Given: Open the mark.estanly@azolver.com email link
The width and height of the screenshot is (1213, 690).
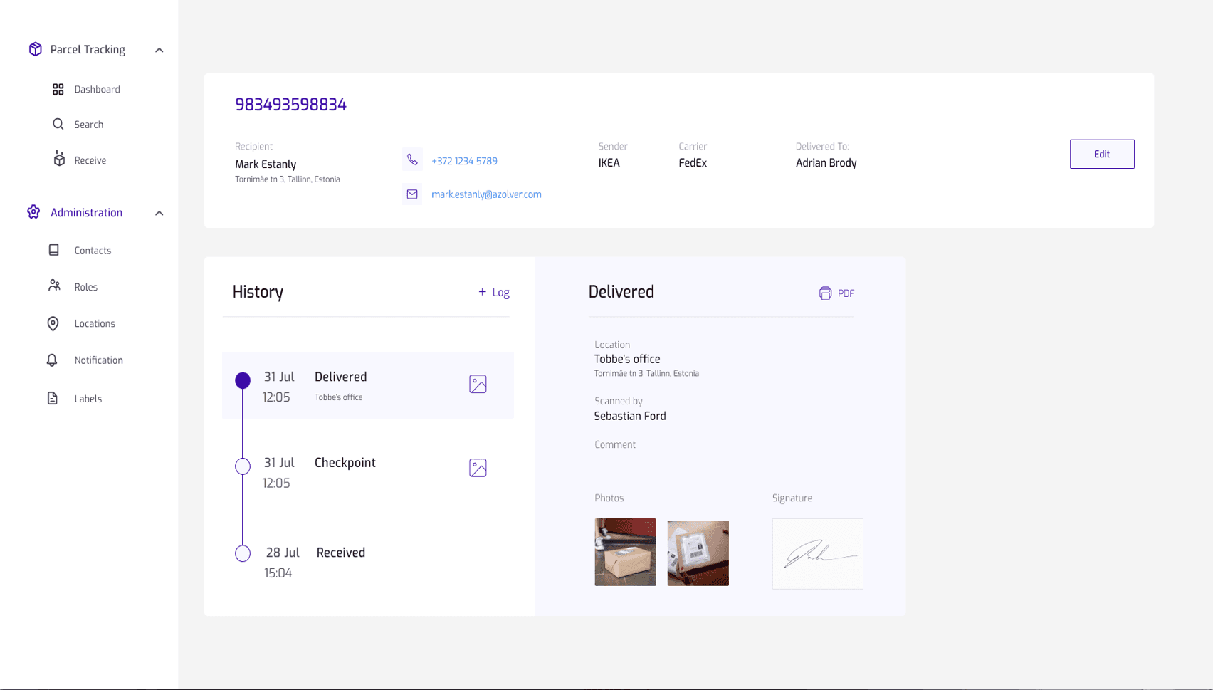Looking at the screenshot, I should [486, 194].
